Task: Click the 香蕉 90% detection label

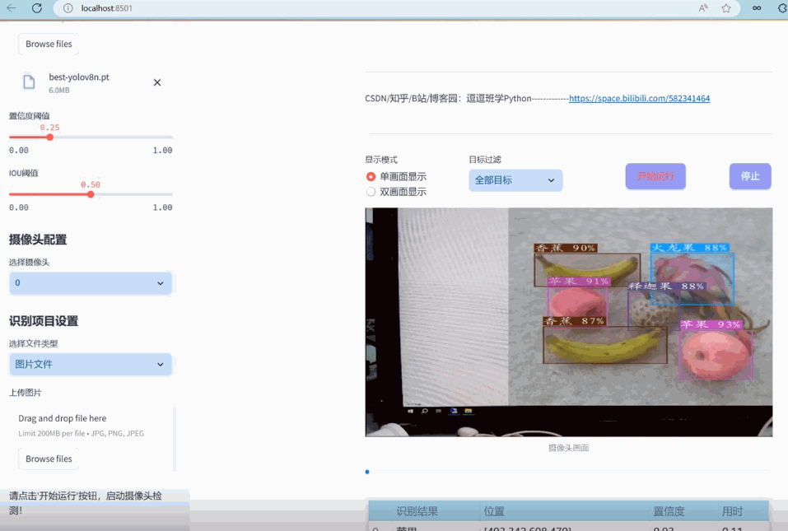Action: click(x=566, y=248)
